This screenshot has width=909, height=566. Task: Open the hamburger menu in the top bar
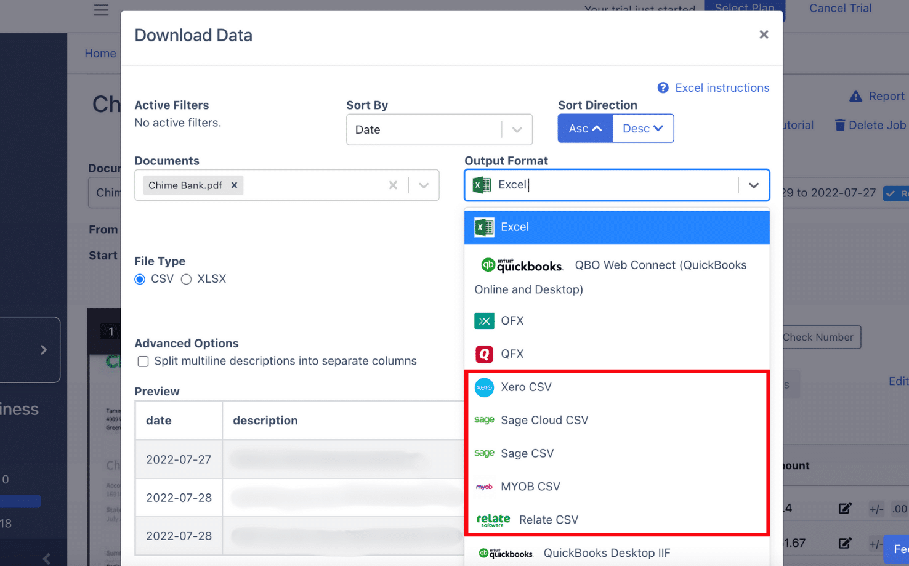pyautogui.click(x=101, y=10)
